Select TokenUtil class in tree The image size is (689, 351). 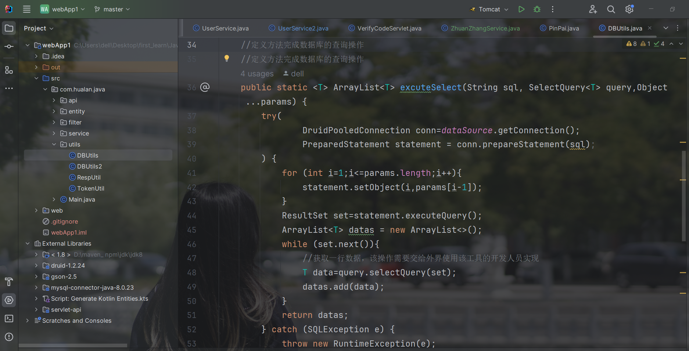point(90,188)
